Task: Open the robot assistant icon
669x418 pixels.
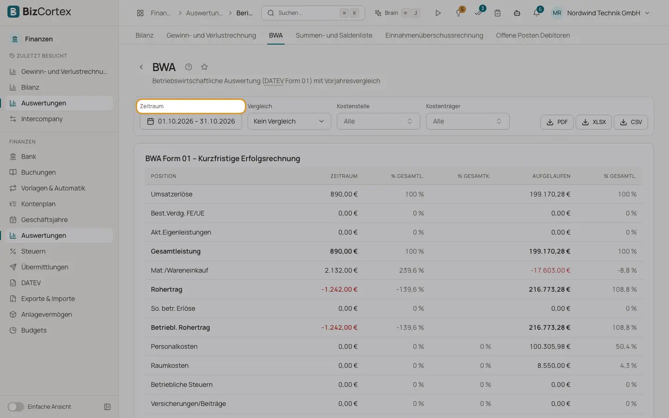Action: [517, 13]
